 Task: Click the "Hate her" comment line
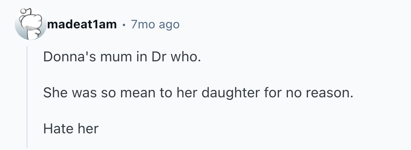(71, 128)
